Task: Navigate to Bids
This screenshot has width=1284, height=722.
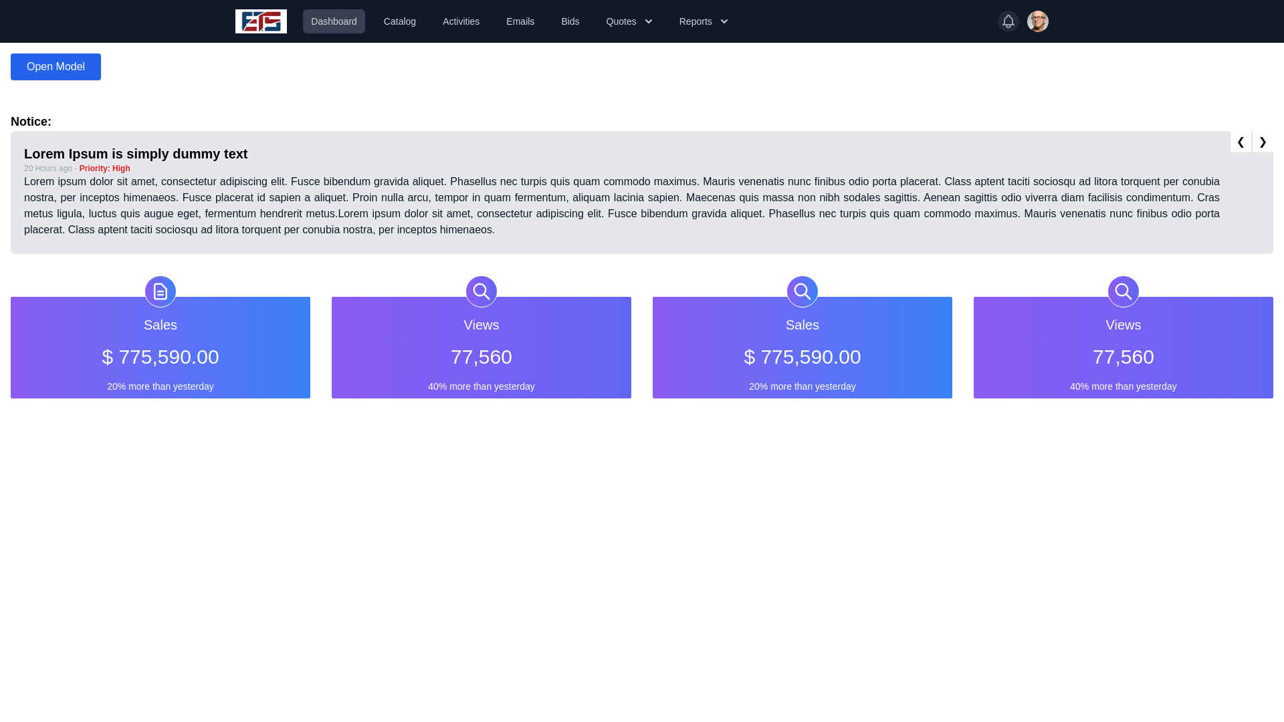Action: (x=570, y=21)
